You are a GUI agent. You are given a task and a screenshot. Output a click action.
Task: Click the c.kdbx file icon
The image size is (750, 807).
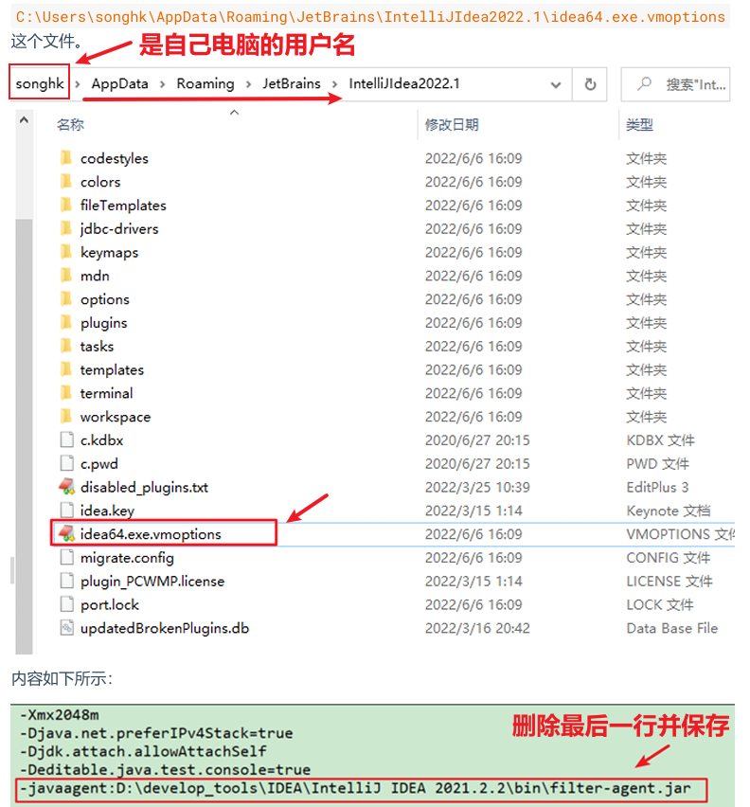pos(66,440)
